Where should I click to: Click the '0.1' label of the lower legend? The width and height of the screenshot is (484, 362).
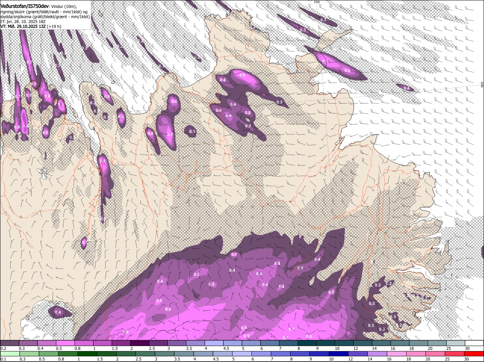tap(3, 359)
